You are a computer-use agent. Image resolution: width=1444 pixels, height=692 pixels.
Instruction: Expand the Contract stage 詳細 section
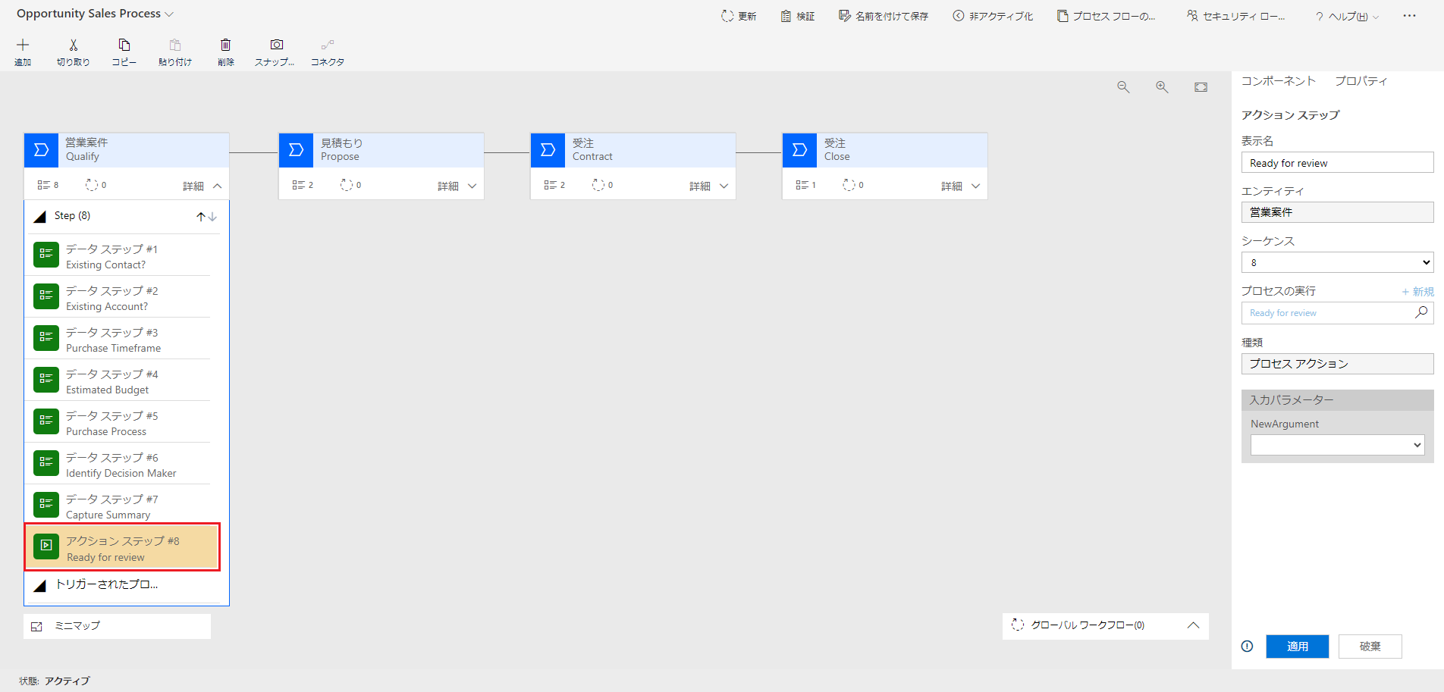pos(709,186)
